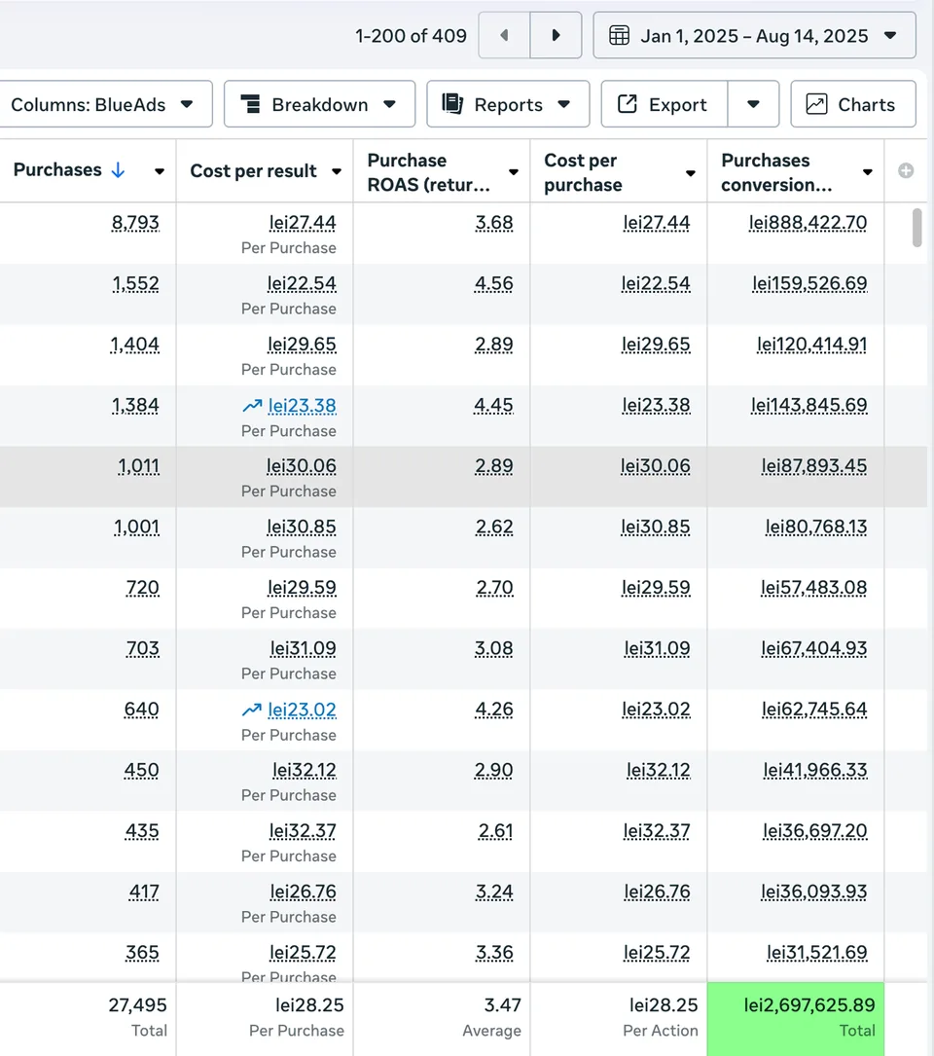Click the lei159,526.69 conversion value
The image size is (934, 1056).
(809, 283)
